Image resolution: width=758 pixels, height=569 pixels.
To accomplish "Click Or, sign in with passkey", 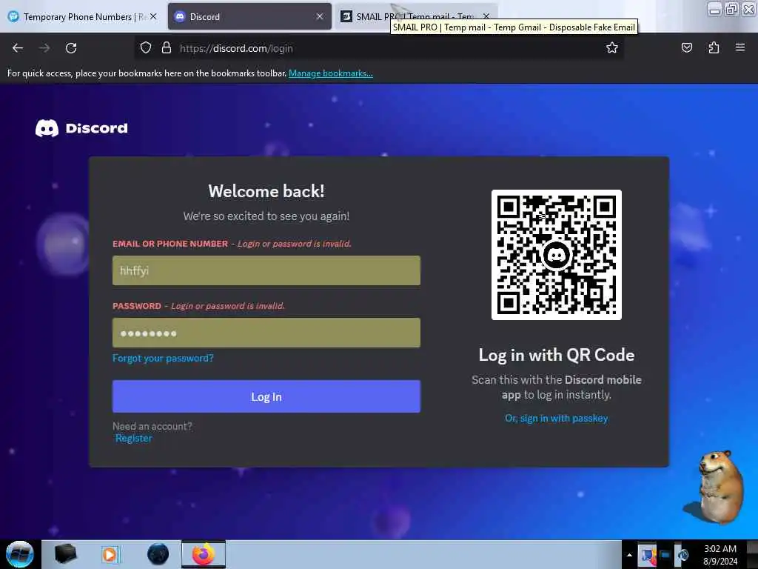I will [557, 419].
